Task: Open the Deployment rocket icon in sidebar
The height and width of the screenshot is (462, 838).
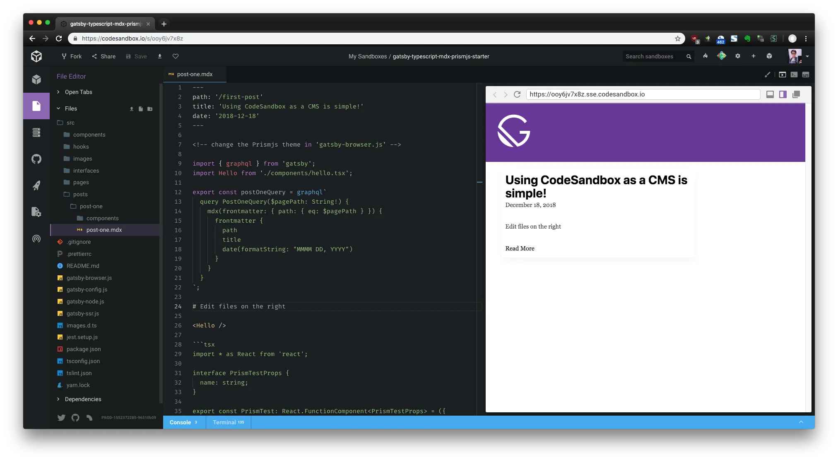Action: pyautogui.click(x=36, y=185)
